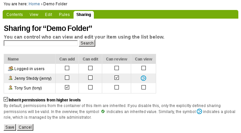Toggle Inherit permissions from higher levels
This screenshot has width=241, height=133.
[x=6, y=99]
